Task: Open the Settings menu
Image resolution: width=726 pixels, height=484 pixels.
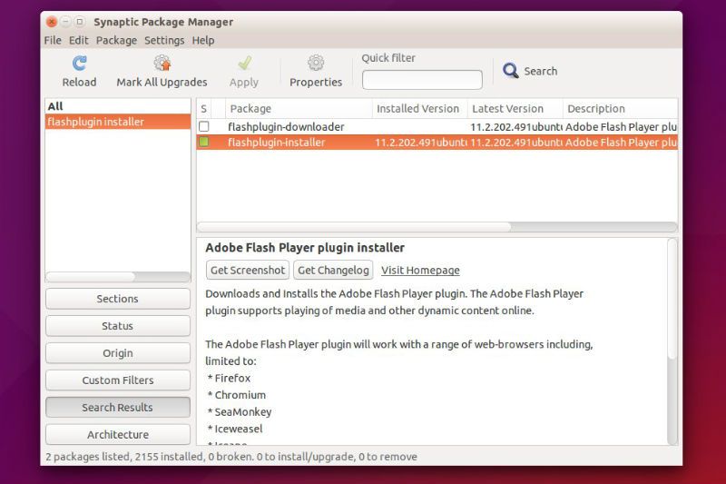Action: (164, 40)
